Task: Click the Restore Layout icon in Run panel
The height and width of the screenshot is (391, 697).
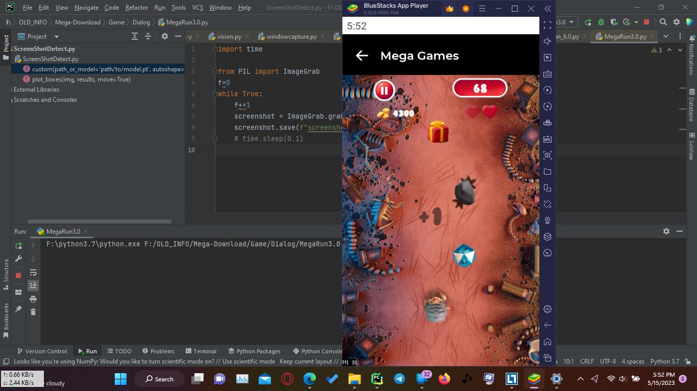Action: 18,292
